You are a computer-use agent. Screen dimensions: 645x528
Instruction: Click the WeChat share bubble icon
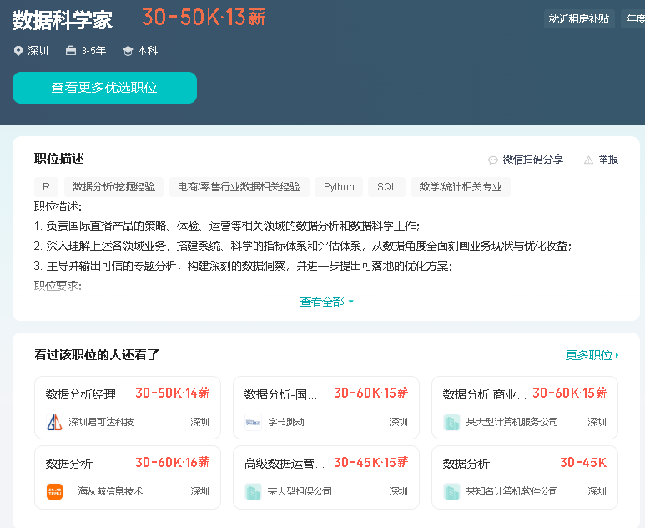(493, 160)
